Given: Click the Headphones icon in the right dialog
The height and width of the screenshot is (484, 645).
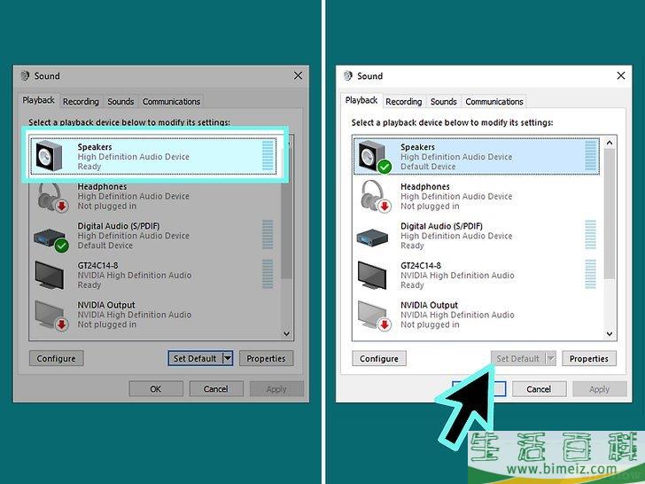Looking at the screenshot, I should pos(371,196).
